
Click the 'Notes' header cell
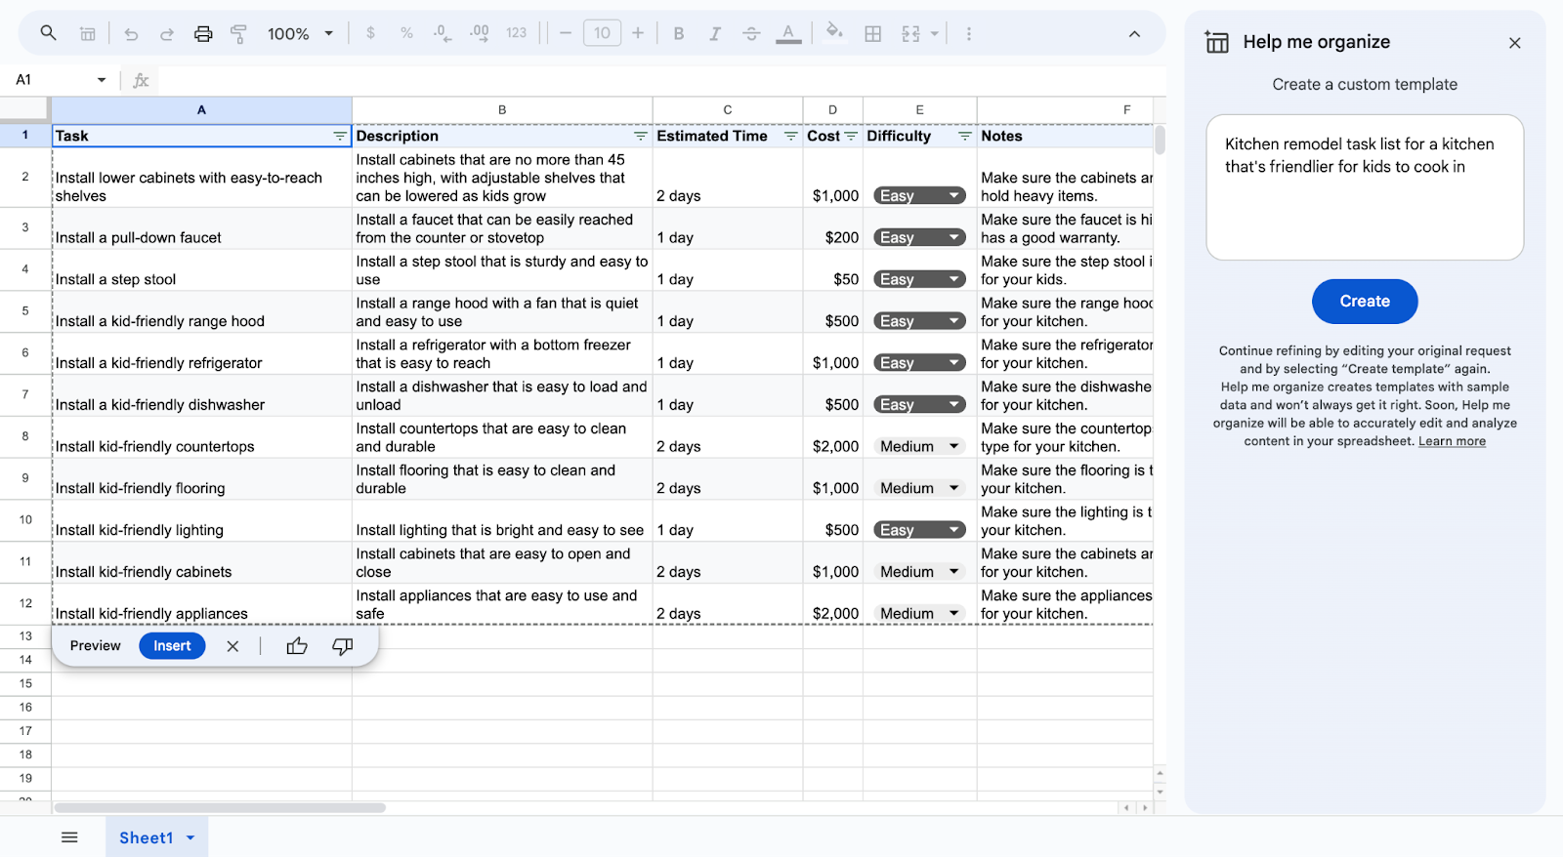[1065, 136]
